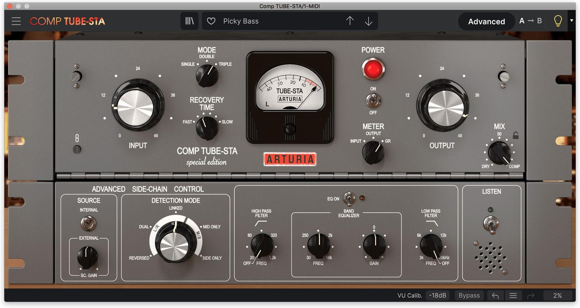Expand the dropdown arrow beside the lightbulb
Screen dimensions: 580x308
coord(572,21)
